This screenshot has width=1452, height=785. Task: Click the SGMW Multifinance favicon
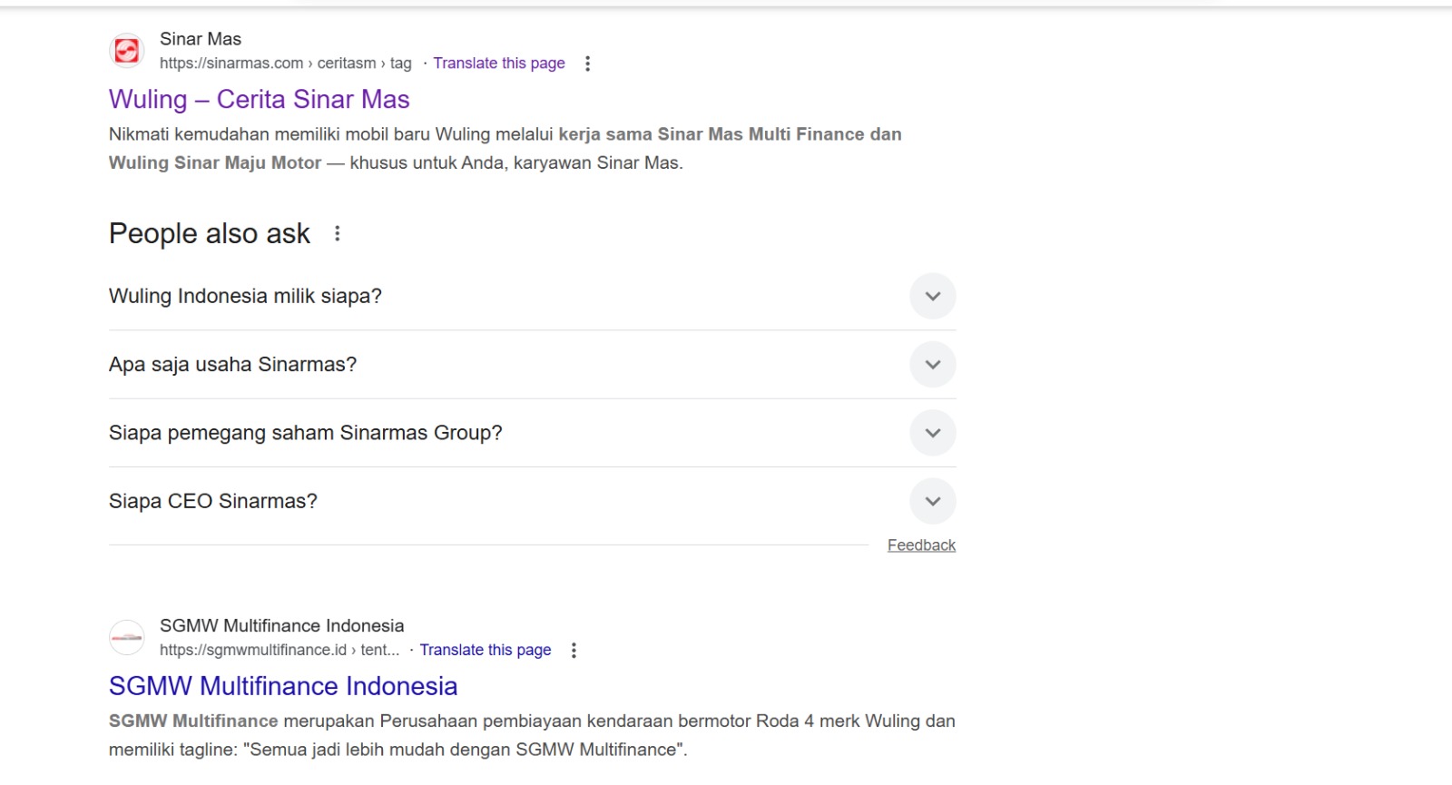point(127,637)
